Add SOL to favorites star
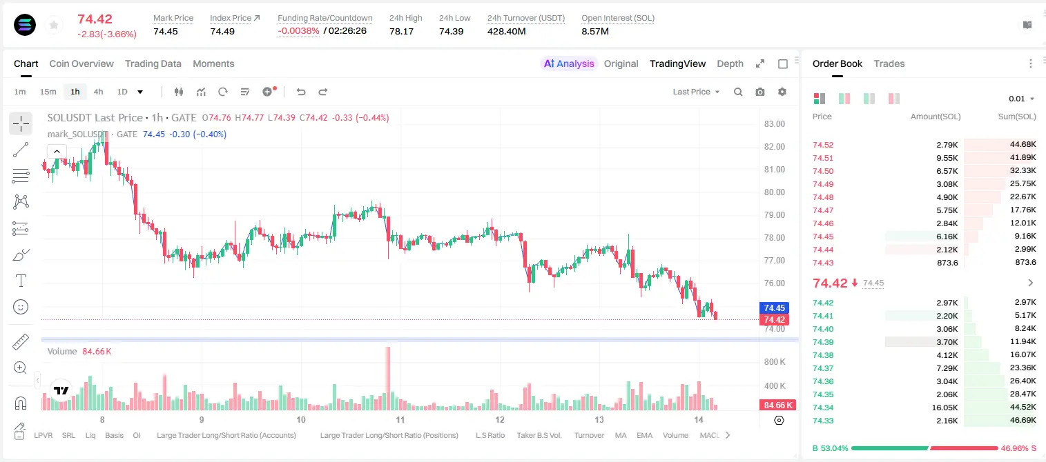This screenshot has width=1046, height=462. [x=52, y=26]
